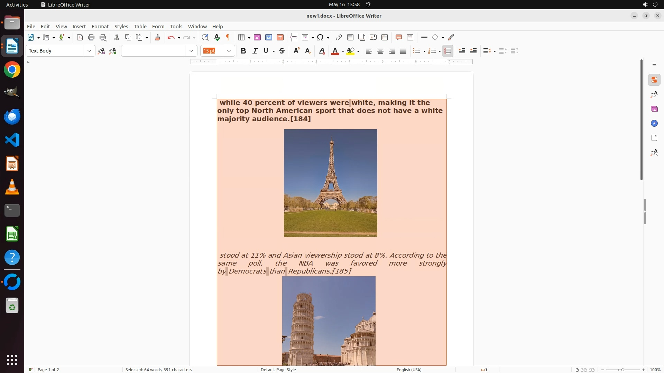
Task: Toggle Italic formatting
Action: click(255, 51)
